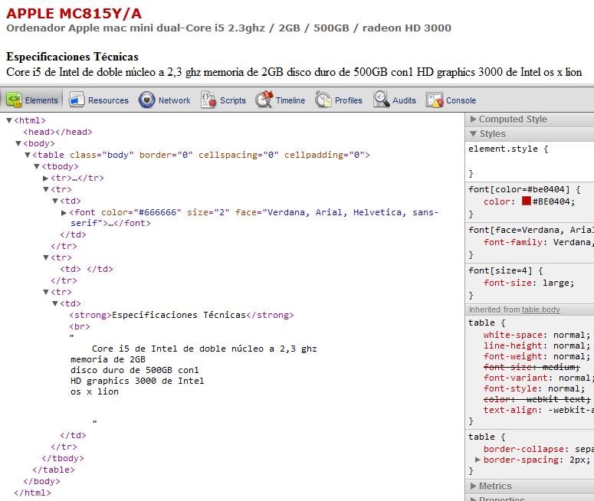Click the HD graphics 3000 de Intel line
Viewport: 594px width, 501px height.
(137, 381)
